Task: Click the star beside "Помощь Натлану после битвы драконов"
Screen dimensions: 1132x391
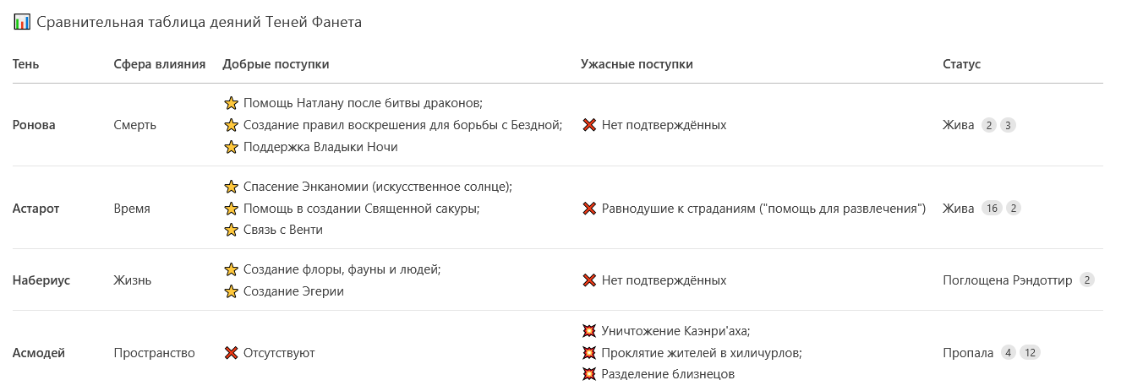Action: coord(231,103)
